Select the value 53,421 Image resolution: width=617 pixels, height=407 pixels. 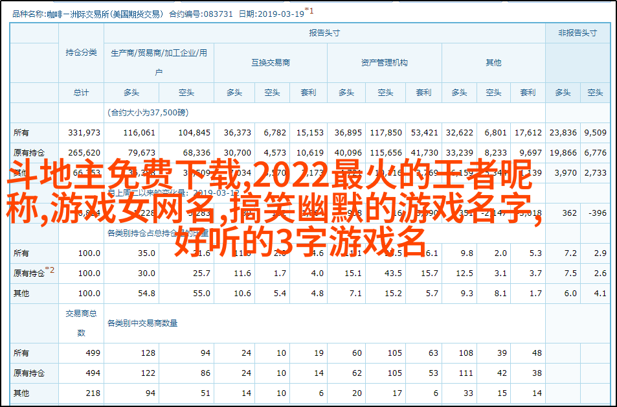(x=425, y=133)
